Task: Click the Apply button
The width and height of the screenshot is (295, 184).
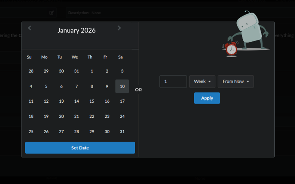Action: click(x=207, y=98)
